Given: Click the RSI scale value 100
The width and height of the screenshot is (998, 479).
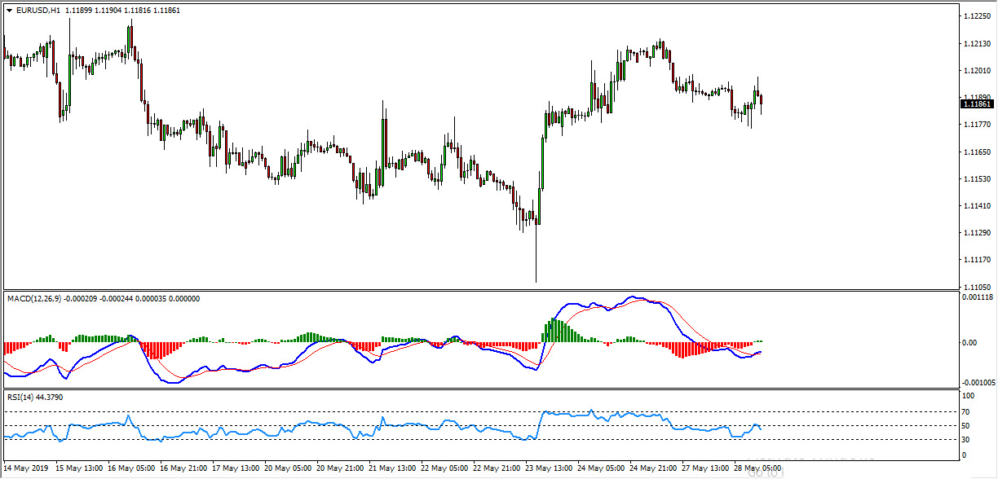Looking at the screenshot, I should pyautogui.click(x=969, y=396).
